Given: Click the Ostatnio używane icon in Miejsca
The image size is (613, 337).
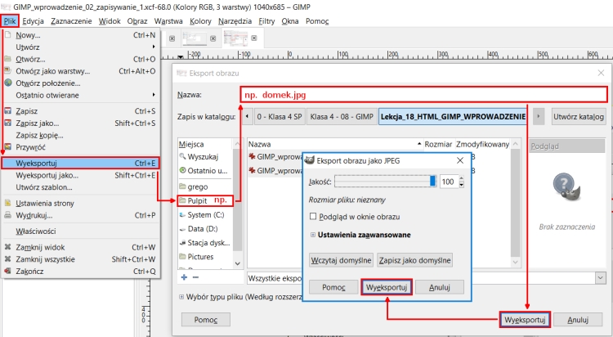Looking at the screenshot, I should [182, 170].
